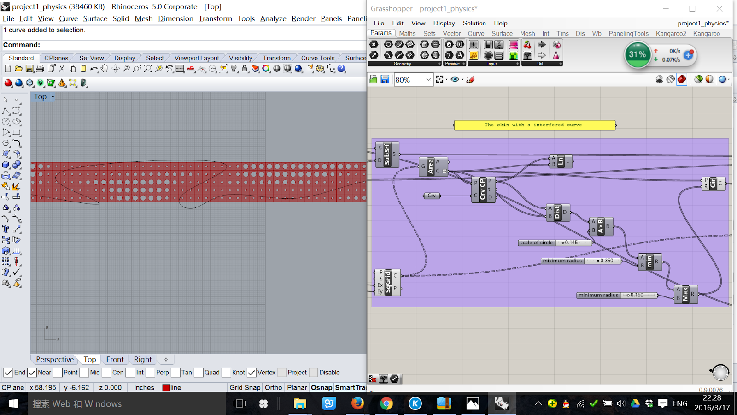Select the Galapagos cherry icon in Util panel
Viewport: 737px width, 415px height.
coord(527,45)
